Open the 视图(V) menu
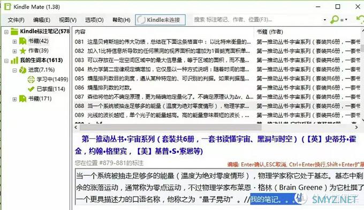Viewport: 364px width, 210px height. 67,20
